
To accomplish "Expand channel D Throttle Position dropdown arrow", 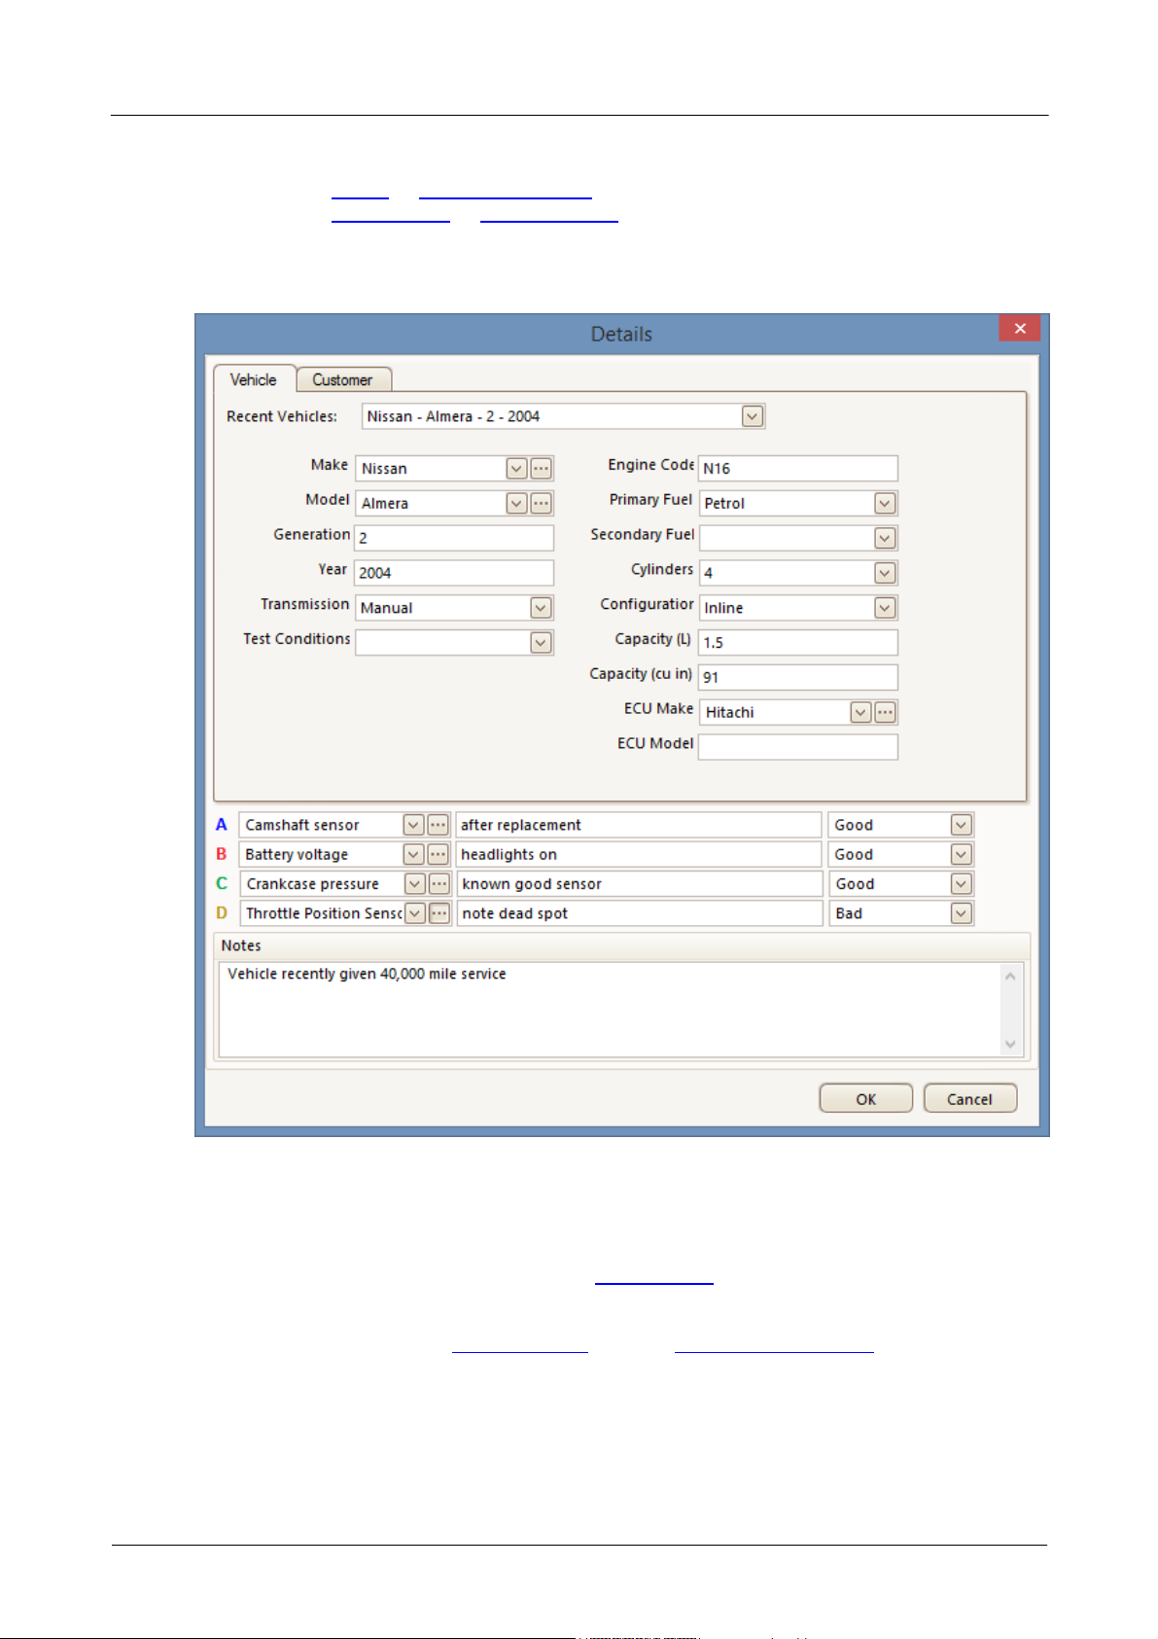I will (x=415, y=913).
